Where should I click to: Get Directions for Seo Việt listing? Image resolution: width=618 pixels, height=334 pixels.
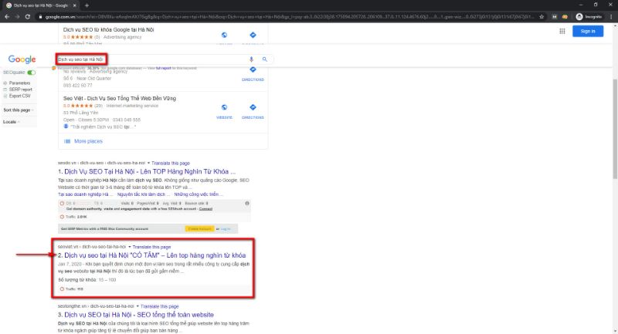pos(253,111)
